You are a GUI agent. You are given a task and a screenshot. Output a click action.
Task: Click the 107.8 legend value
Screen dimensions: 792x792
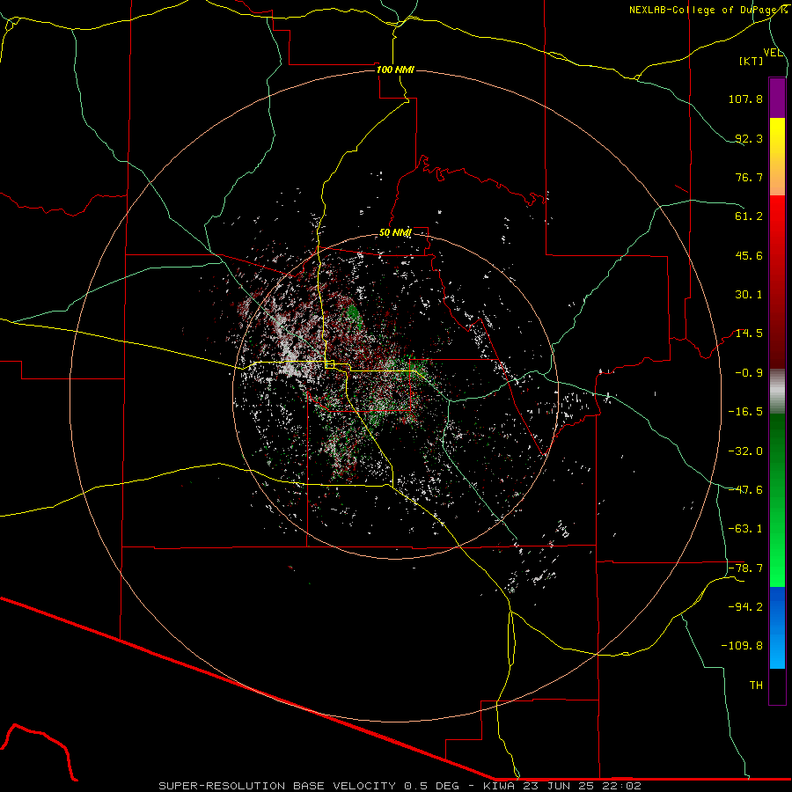click(745, 99)
